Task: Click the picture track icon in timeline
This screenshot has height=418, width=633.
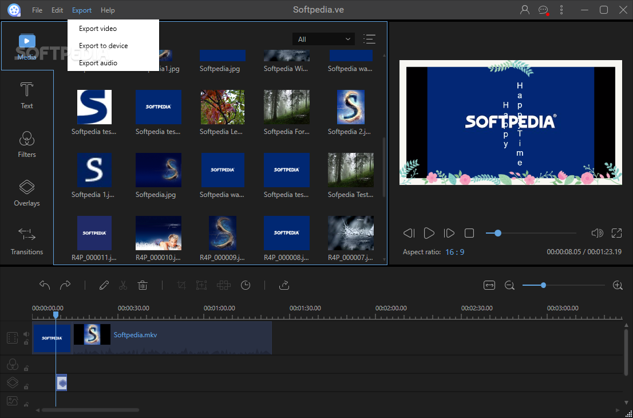Action: (13, 401)
